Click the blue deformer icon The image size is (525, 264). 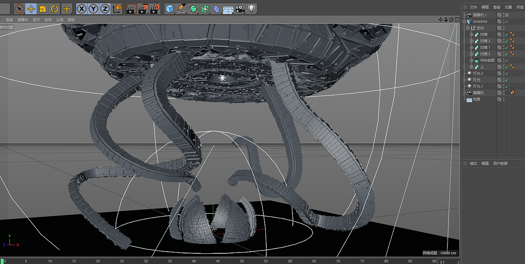click(217, 9)
